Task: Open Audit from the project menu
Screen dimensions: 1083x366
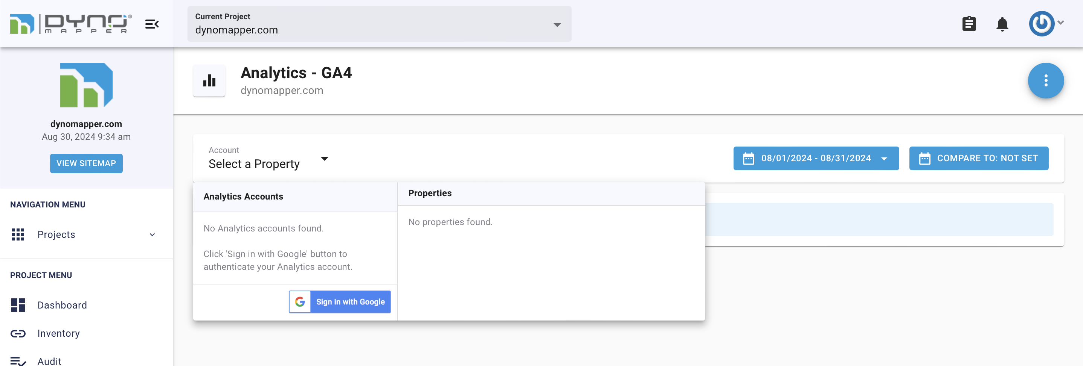Action: point(49,361)
